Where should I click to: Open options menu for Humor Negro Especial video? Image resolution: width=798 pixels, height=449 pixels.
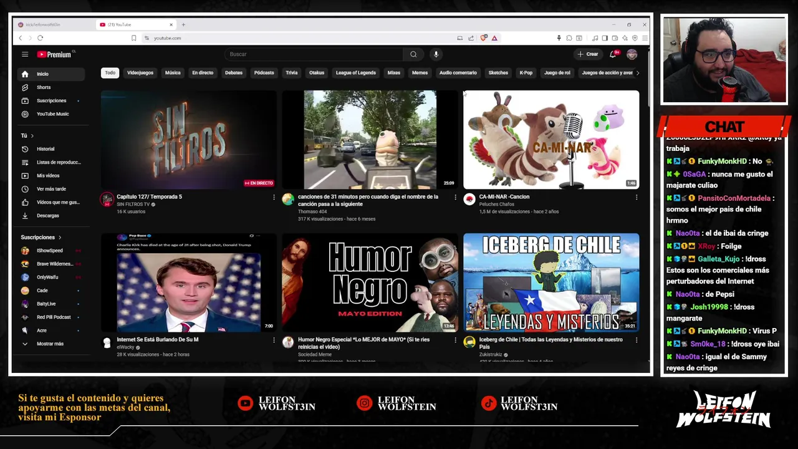pyautogui.click(x=455, y=340)
